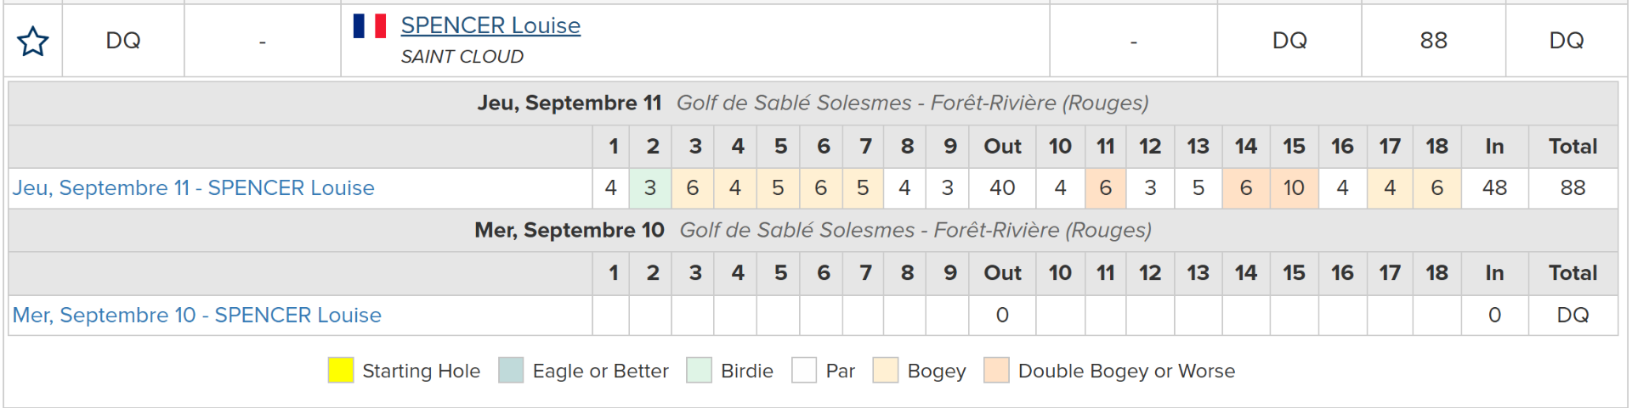Click the Out total of 40
This screenshot has height=408, width=1632.
1002,188
